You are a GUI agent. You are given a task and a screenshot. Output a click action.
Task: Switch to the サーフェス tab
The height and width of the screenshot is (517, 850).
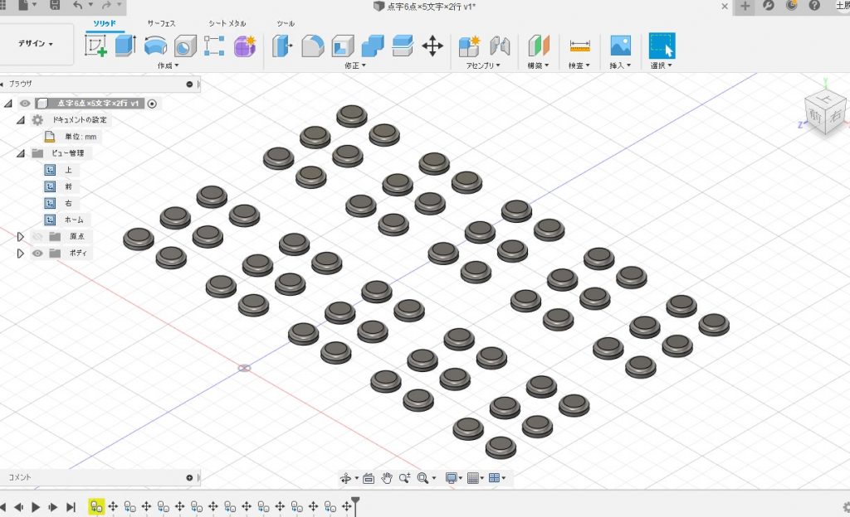pos(162,23)
